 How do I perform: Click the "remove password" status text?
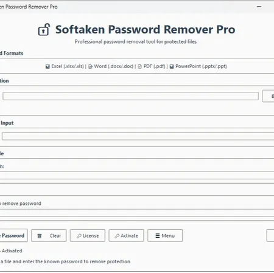22,204
